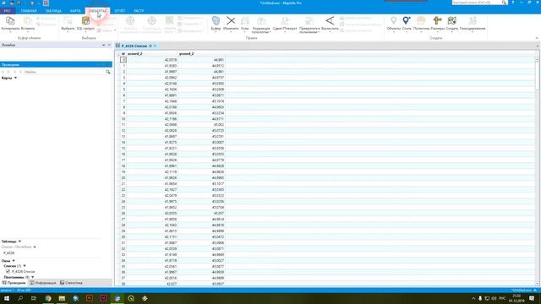Click the Копировать (Copy) ribbon icon
Screen dimensions: 541x304
[x=10, y=20]
